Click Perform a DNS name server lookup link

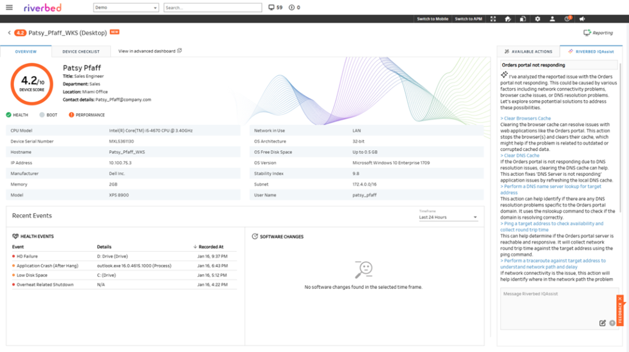click(551, 190)
